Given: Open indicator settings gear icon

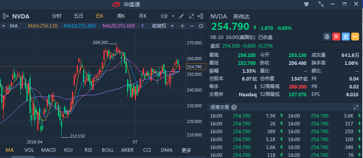Looking at the screenshot, I should coord(201,26).
